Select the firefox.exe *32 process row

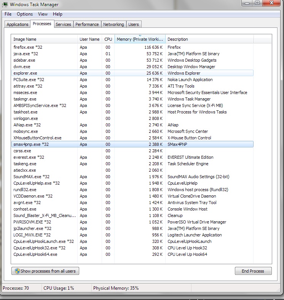point(132,47)
